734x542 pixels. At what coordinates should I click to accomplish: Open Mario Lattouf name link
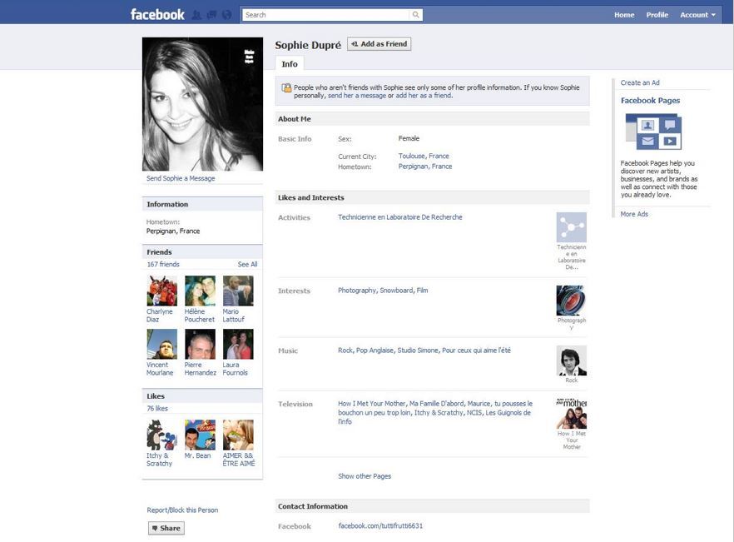pos(234,316)
